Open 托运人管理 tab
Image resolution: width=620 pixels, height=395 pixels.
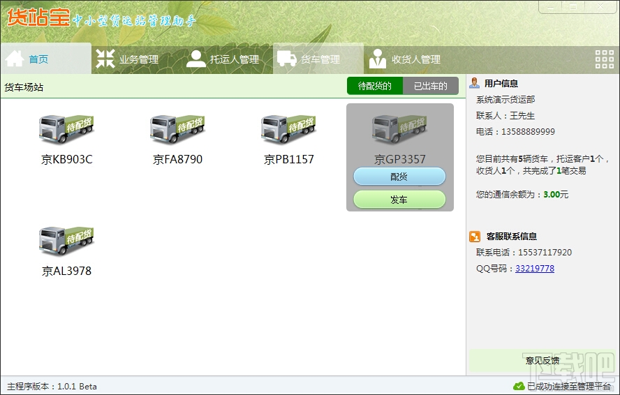[x=228, y=59]
